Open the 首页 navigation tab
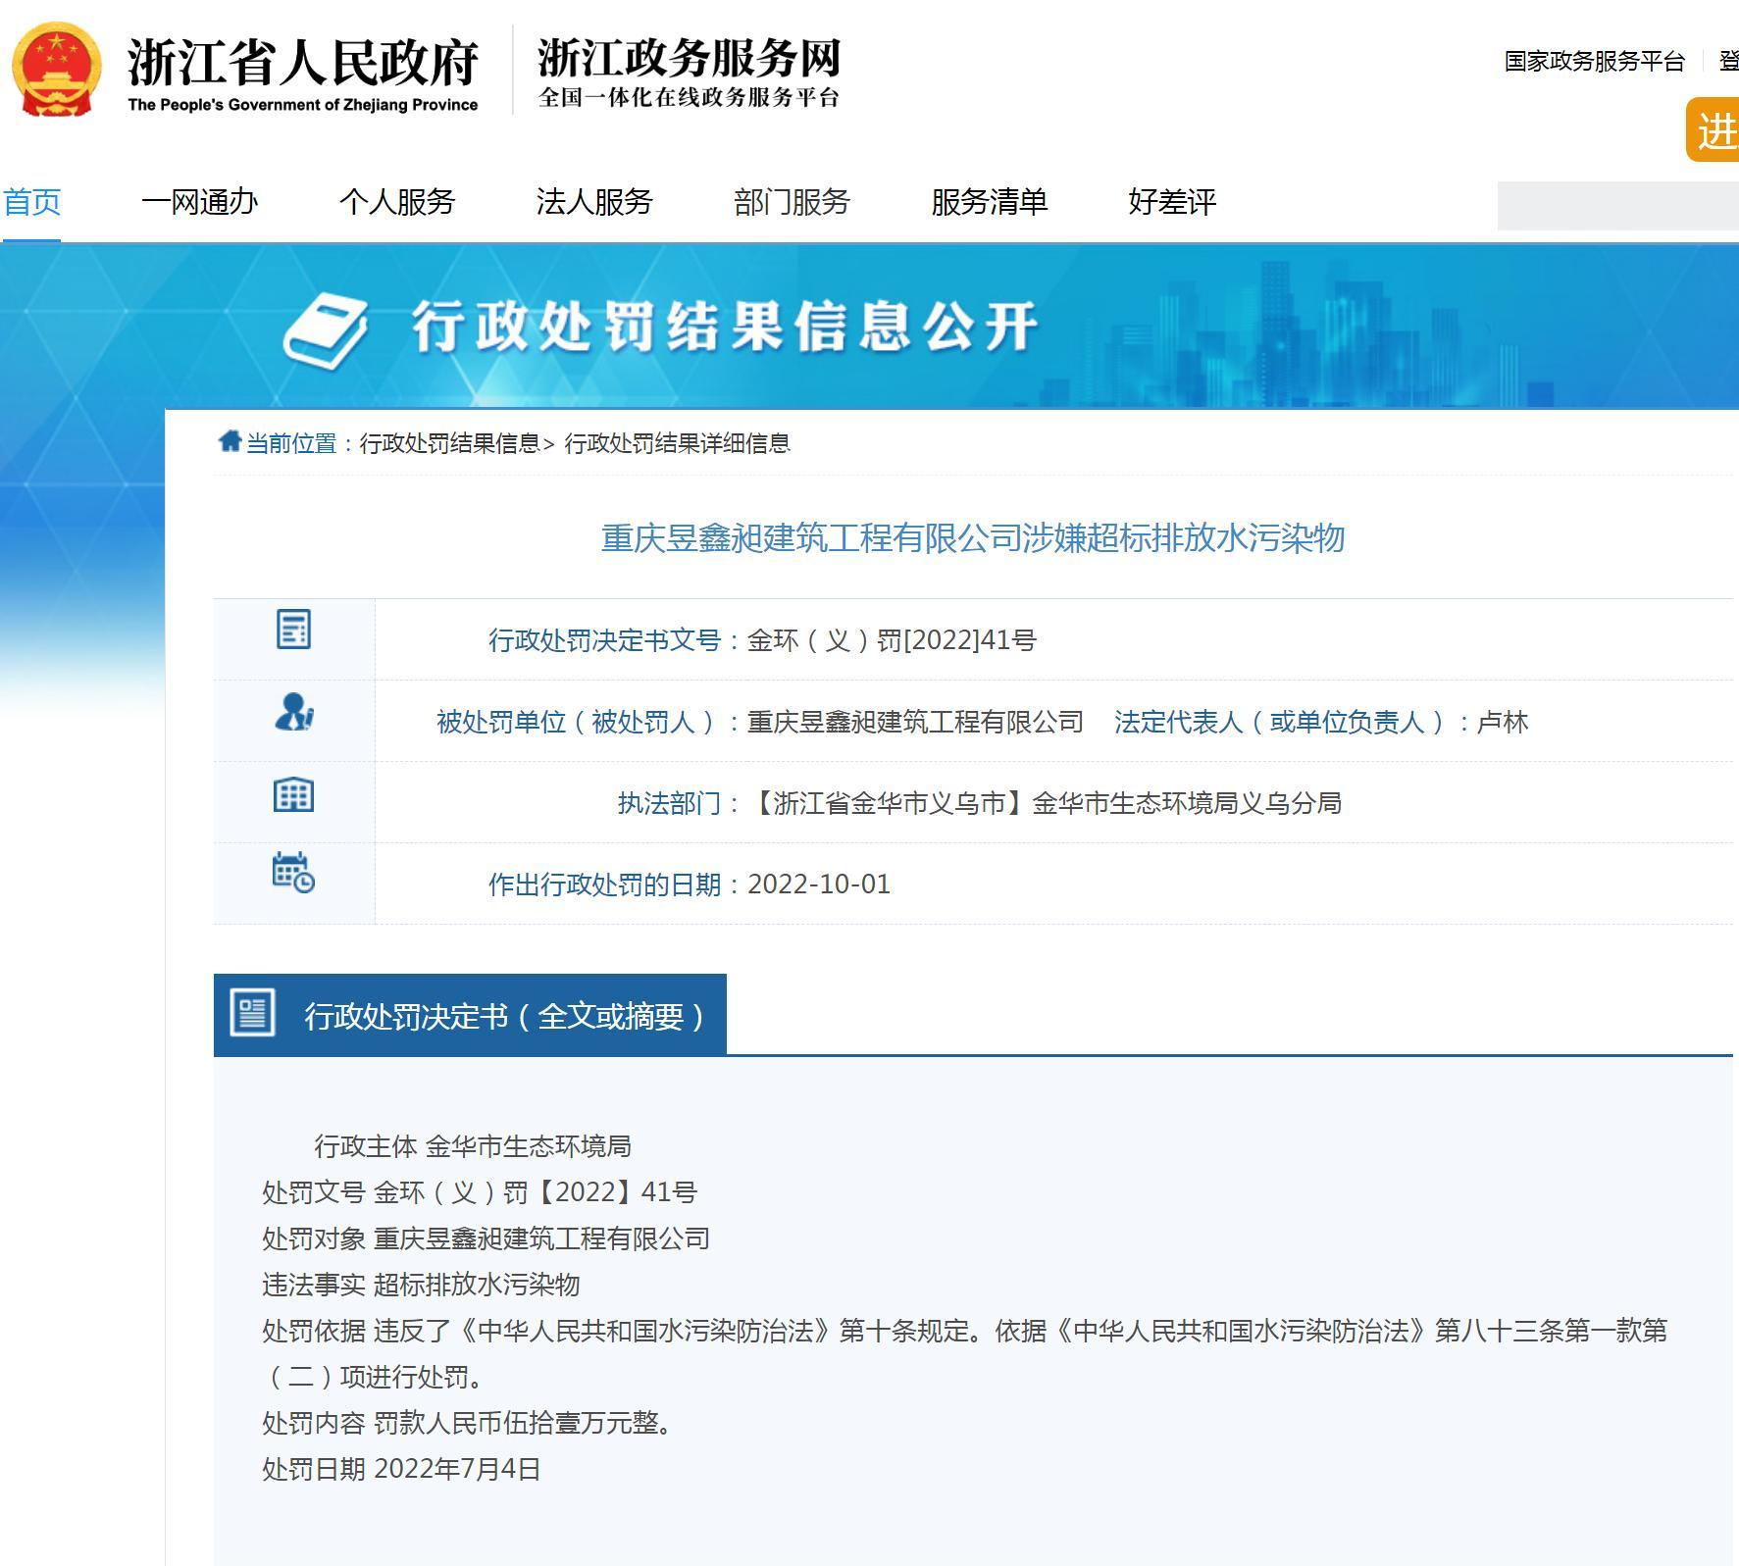Screen dimensions: 1739x1566 click(x=32, y=202)
